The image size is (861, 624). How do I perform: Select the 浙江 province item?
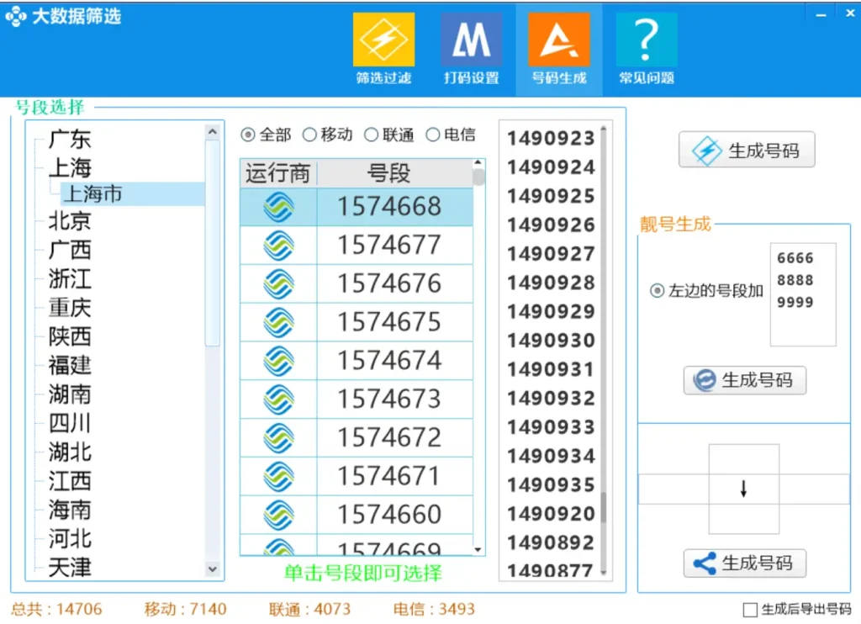[x=67, y=279]
